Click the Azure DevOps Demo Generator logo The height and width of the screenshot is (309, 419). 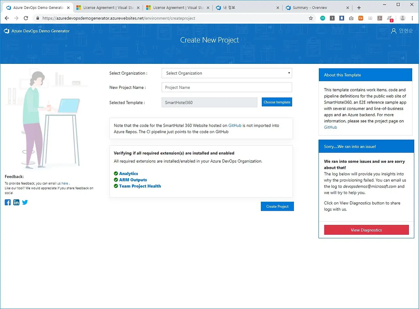pyautogui.click(x=6, y=31)
